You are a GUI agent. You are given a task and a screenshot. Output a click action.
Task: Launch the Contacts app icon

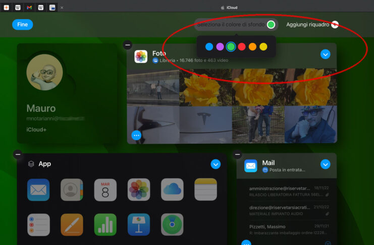coord(72,190)
